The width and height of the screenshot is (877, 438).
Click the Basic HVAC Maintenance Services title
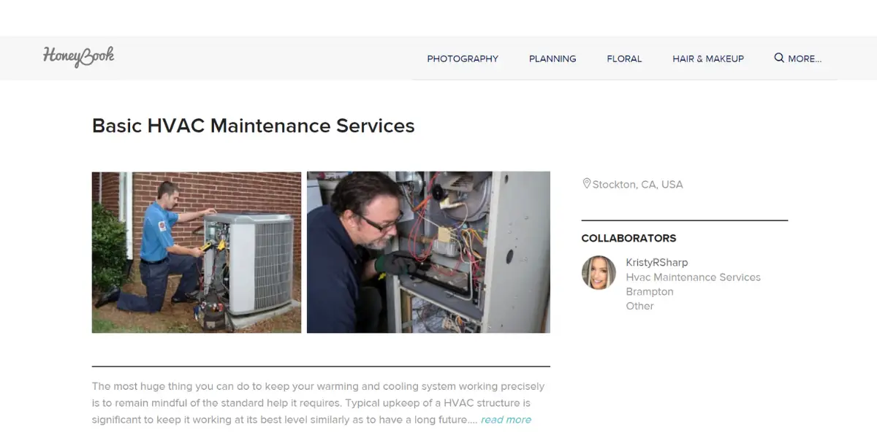point(254,126)
